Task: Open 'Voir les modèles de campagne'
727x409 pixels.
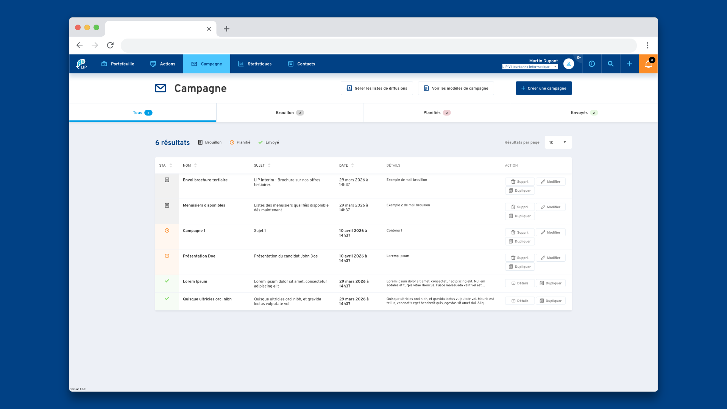Action: point(456,88)
